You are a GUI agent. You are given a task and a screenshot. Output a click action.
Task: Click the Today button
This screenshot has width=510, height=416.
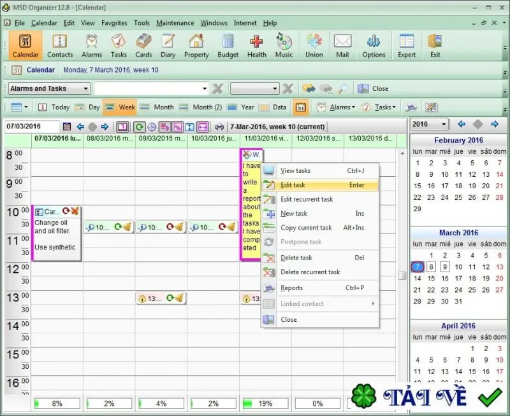coord(54,107)
